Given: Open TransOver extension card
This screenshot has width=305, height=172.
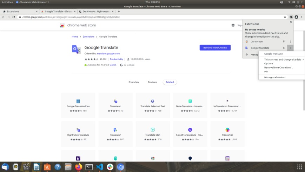Looking at the screenshot, I should click(x=227, y=134).
